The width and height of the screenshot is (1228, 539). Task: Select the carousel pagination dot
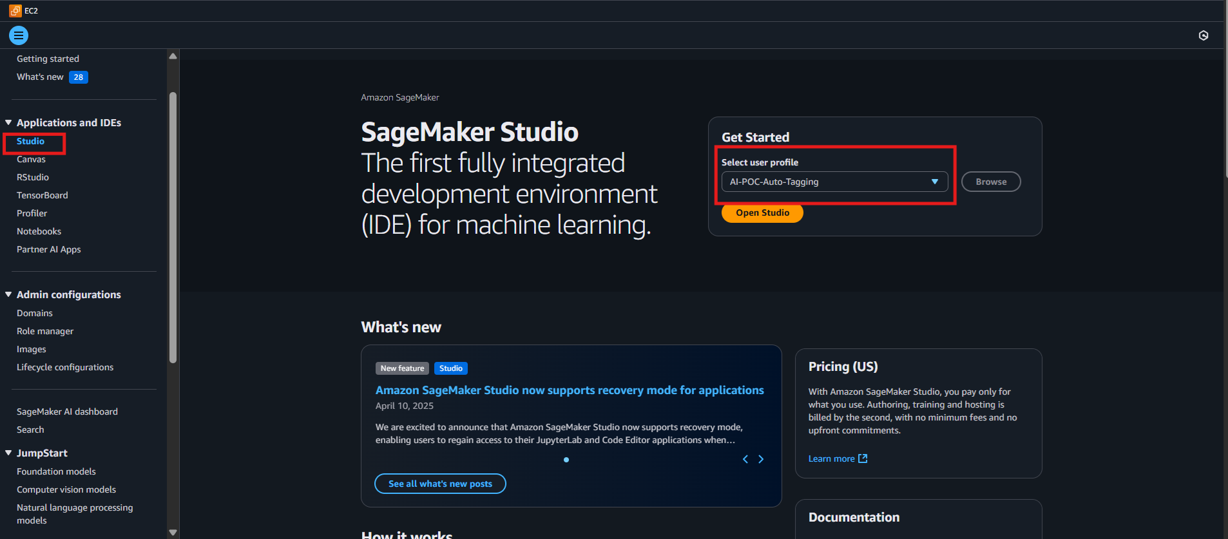pos(566,460)
